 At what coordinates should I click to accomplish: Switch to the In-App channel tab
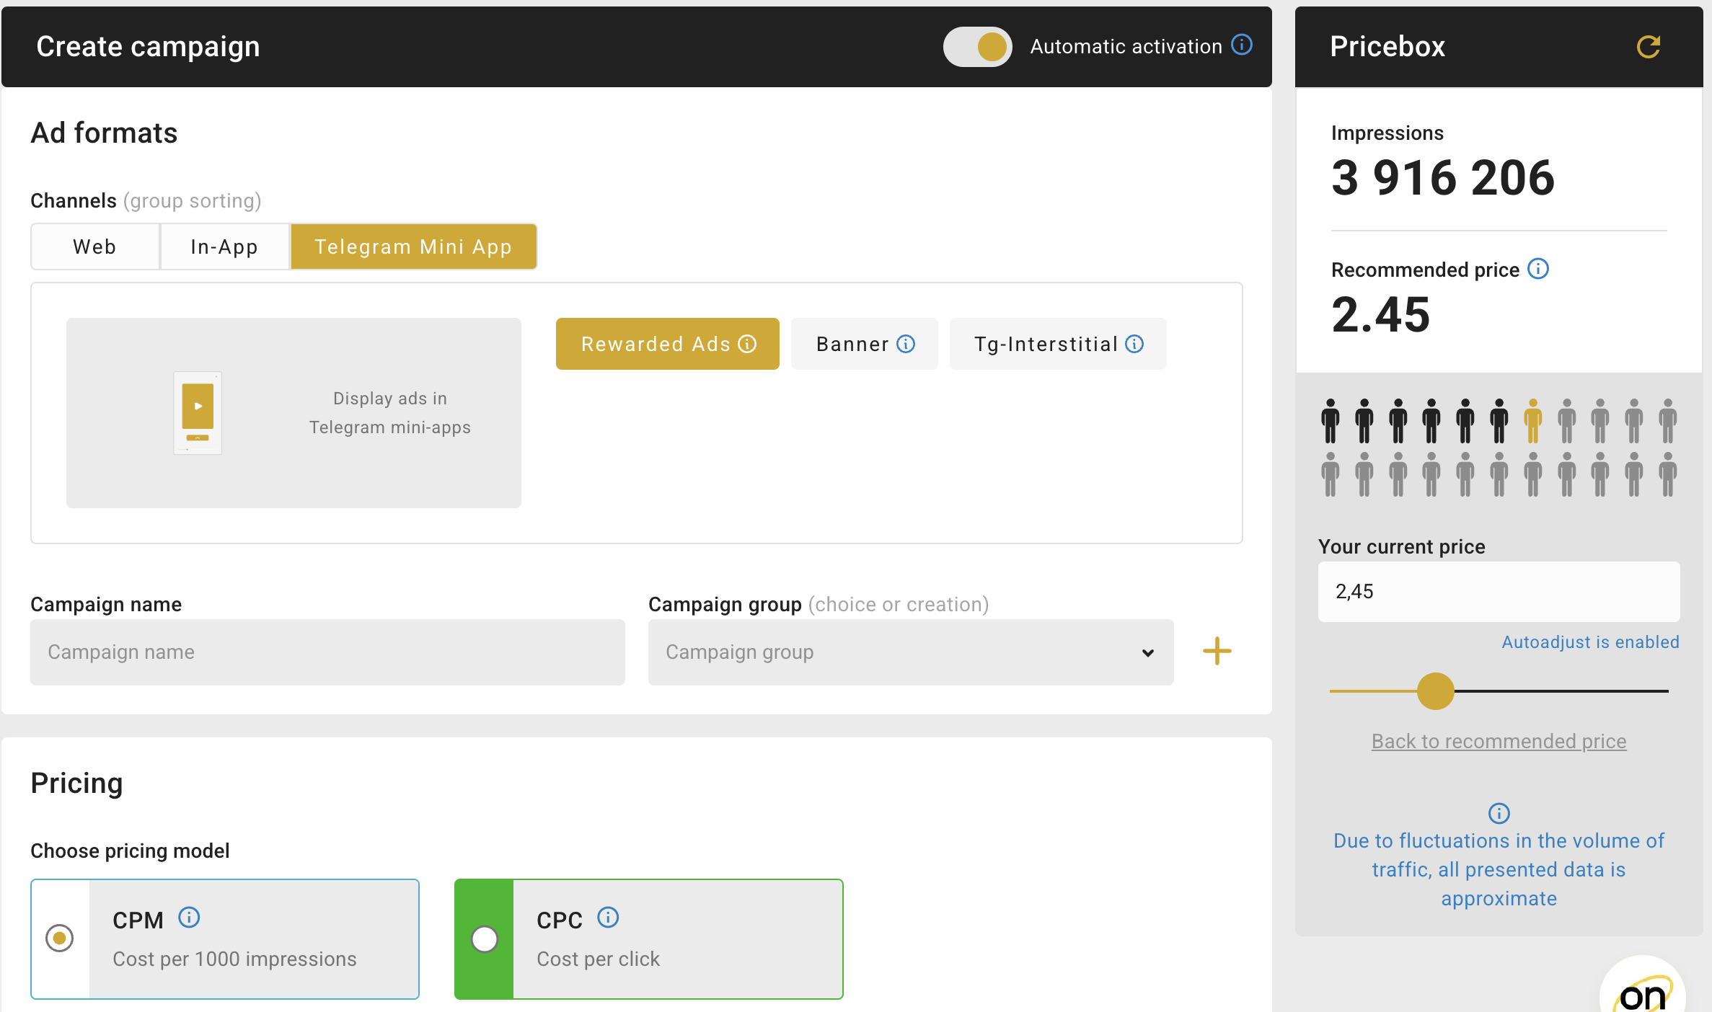[x=224, y=247]
